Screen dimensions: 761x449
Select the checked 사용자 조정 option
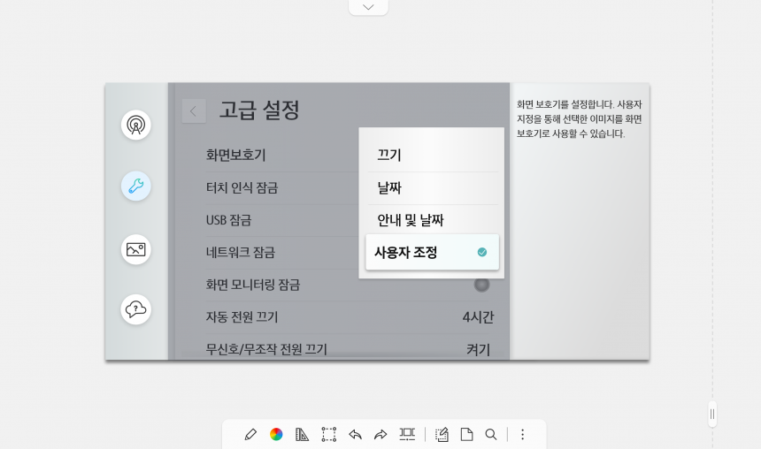click(432, 252)
